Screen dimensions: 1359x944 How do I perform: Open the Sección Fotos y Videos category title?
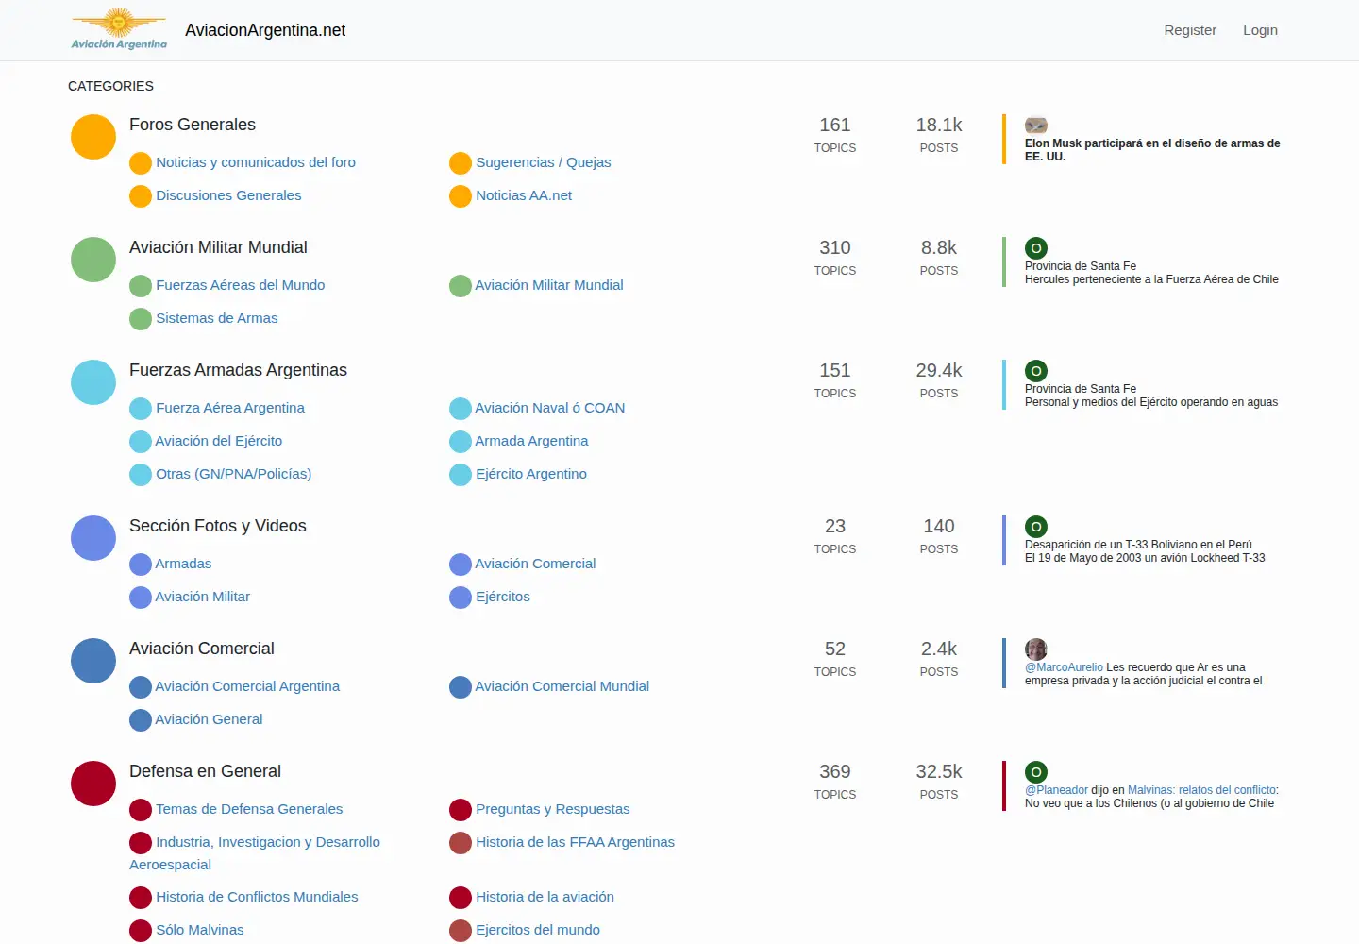[218, 526]
